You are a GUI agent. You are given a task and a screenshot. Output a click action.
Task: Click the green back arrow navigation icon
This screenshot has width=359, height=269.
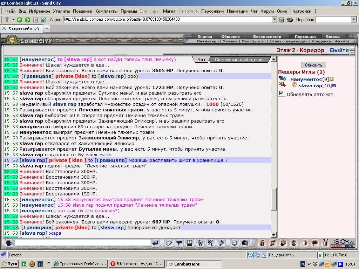(x=20, y=20)
